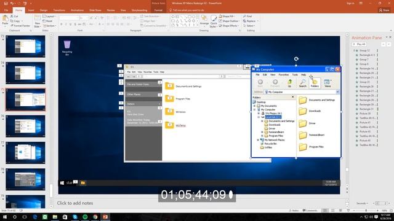Image resolution: width=394 pixels, height=221 pixels.
Task: Click the Views icon in My Computer window
Action: tap(328, 83)
